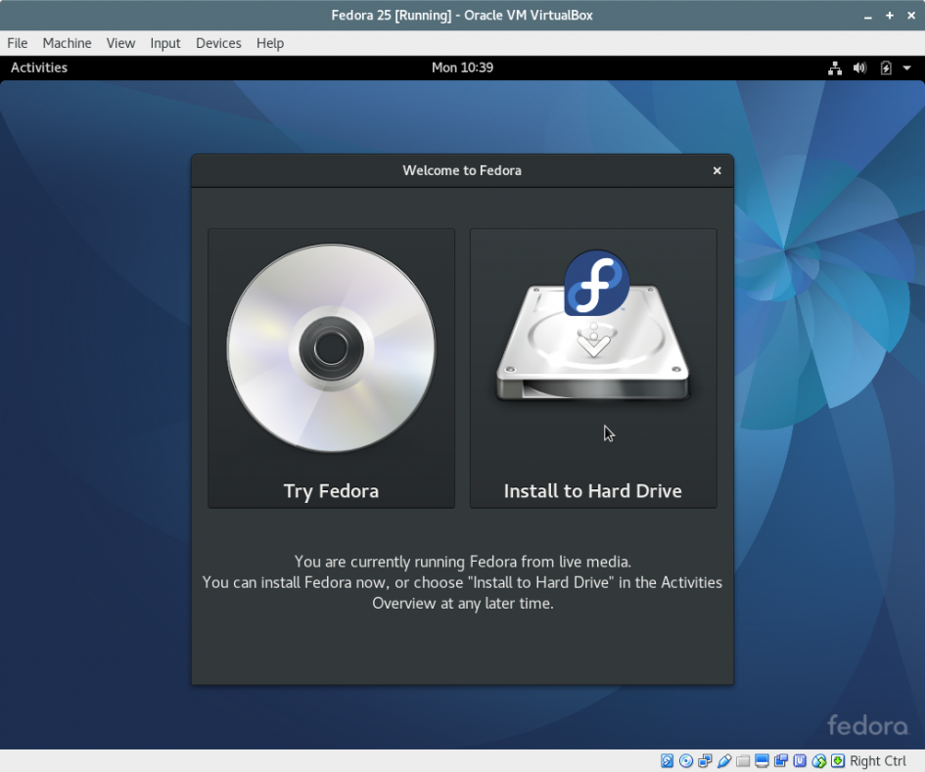The image size is (925, 772).
Task: Click the shared folders icon in status bar
Action: click(742, 760)
